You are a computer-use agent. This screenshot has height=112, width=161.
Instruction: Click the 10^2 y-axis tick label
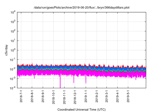[x=13, y=31]
